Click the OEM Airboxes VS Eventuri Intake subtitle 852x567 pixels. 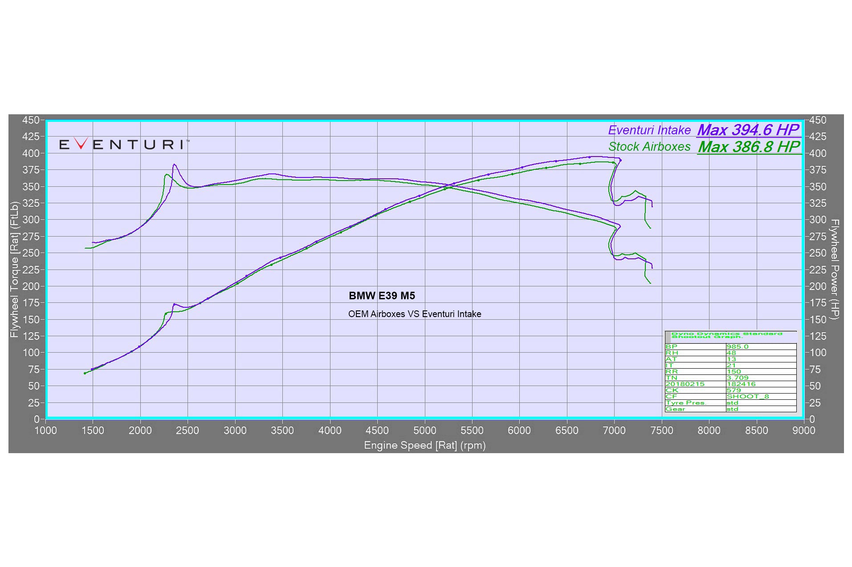point(414,314)
